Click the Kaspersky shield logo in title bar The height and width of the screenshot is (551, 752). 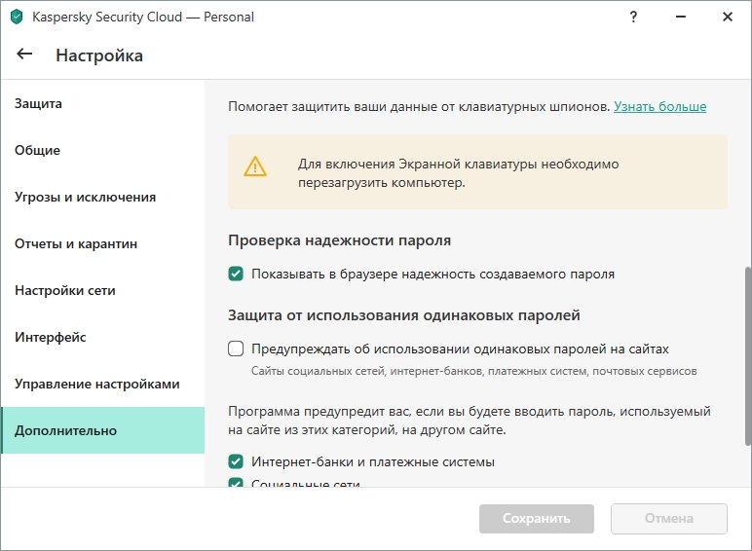(x=17, y=17)
